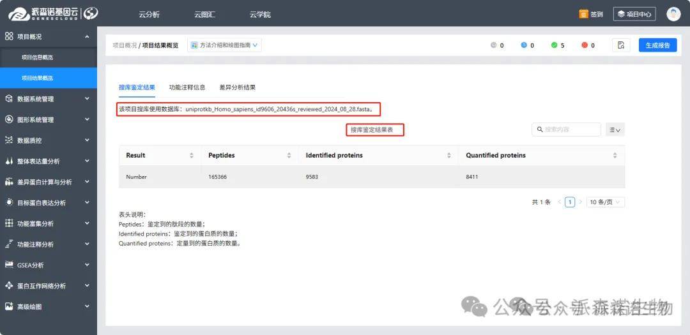
Task: Open the user avatar profile
Action: click(673, 14)
